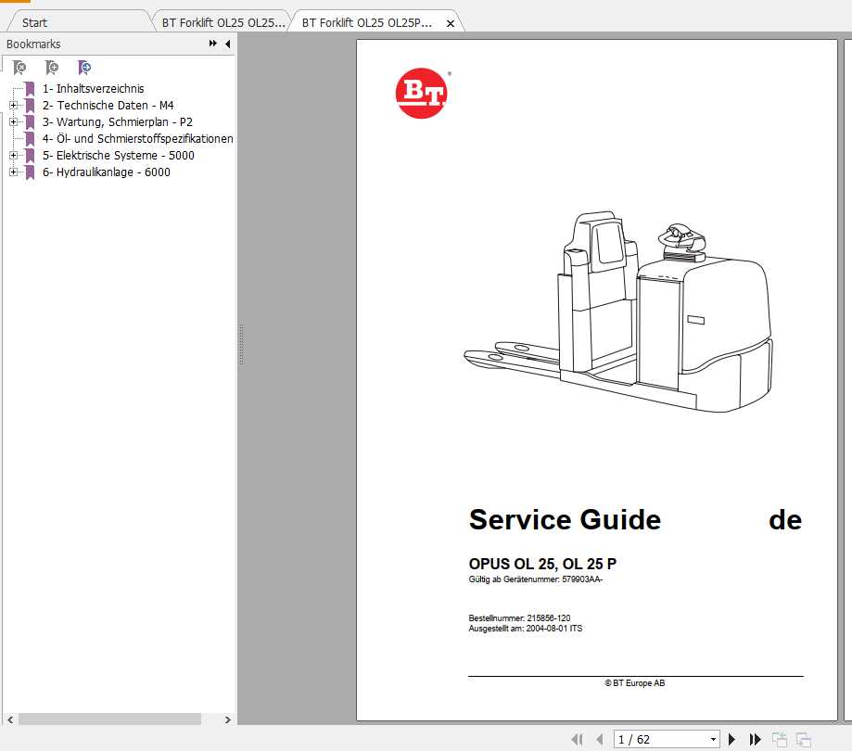Click the bookmarks horizontal scrollbar thumb

[109, 719]
